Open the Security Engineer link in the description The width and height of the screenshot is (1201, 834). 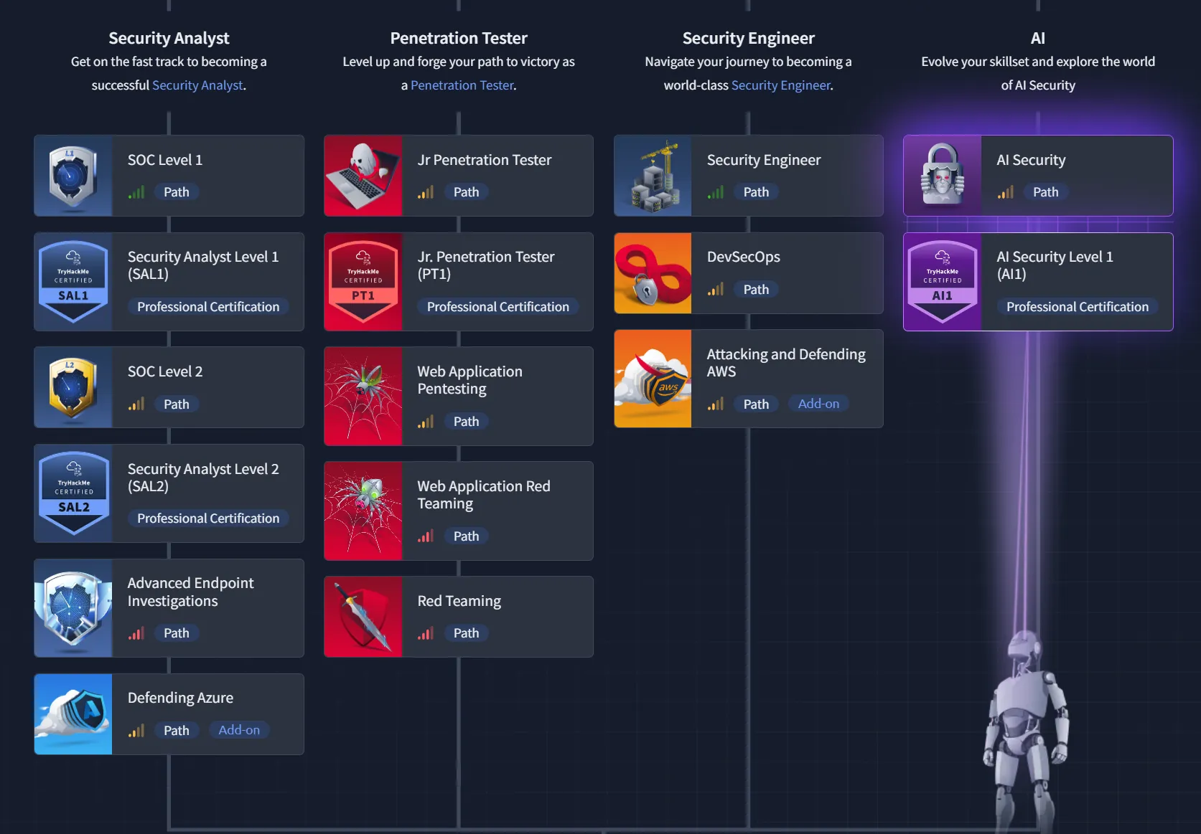[781, 85]
